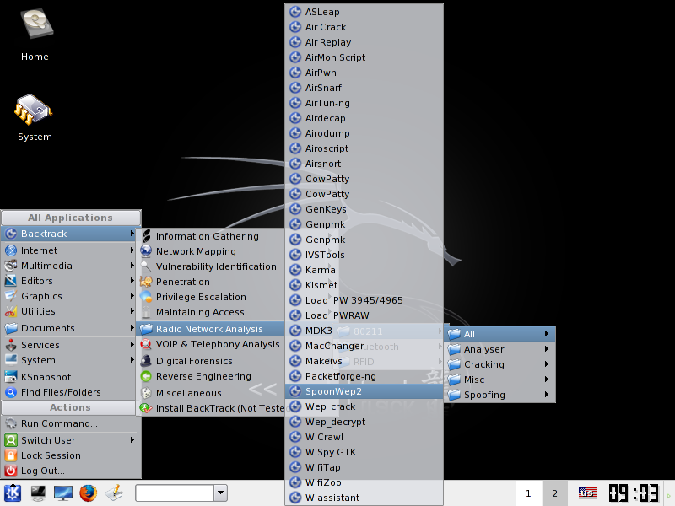
Task: Click the Show Desktop monitor panel icon
Action: [62, 493]
